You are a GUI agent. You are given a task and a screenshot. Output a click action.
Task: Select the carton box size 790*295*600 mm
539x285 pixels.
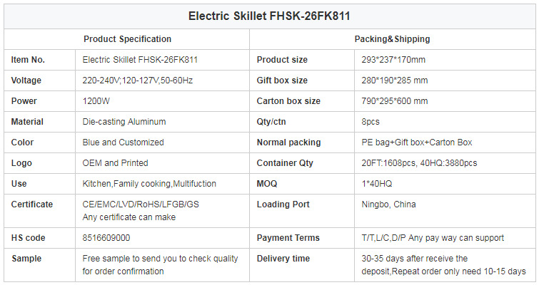pos(395,101)
